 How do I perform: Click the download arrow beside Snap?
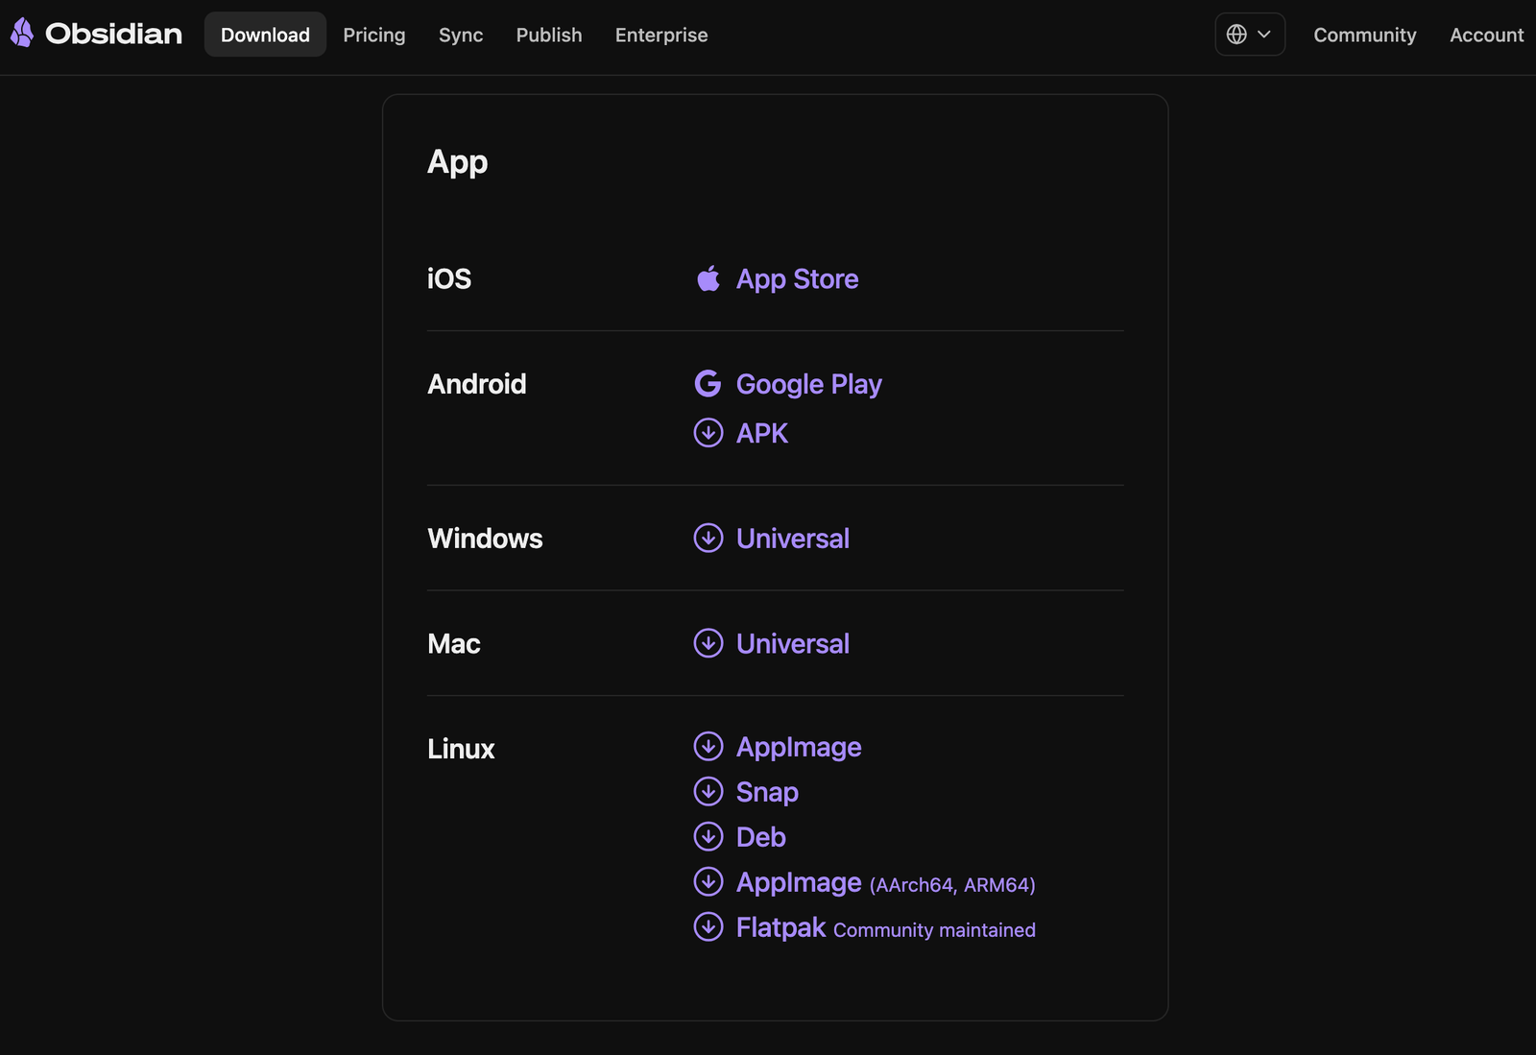pyautogui.click(x=708, y=791)
